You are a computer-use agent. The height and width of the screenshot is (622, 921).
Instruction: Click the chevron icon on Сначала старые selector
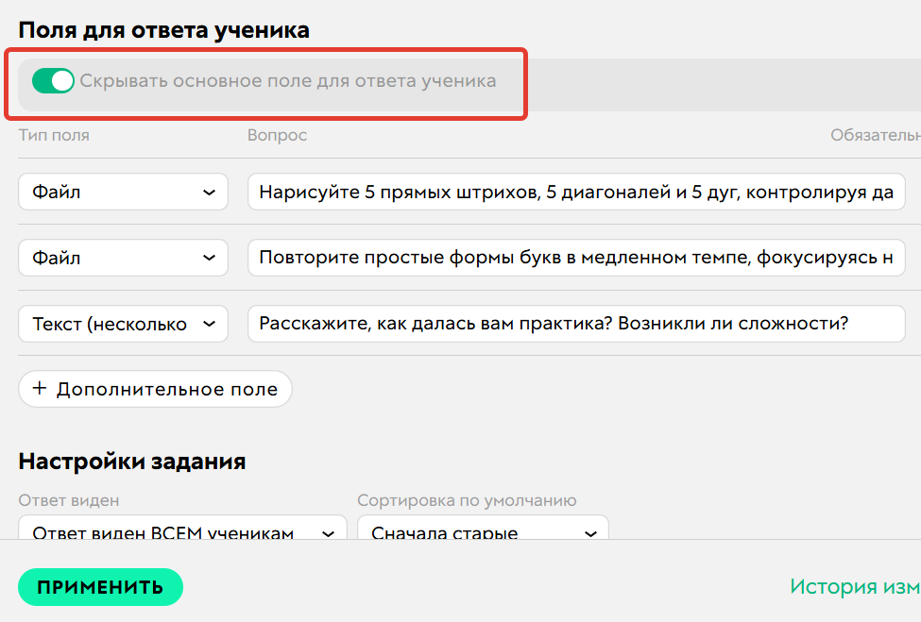[591, 532]
